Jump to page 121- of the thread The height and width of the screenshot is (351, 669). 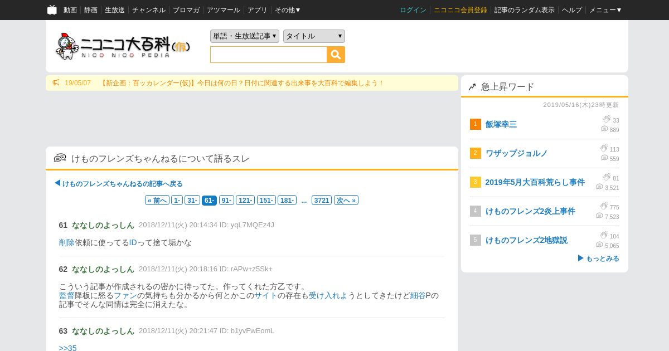point(245,200)
